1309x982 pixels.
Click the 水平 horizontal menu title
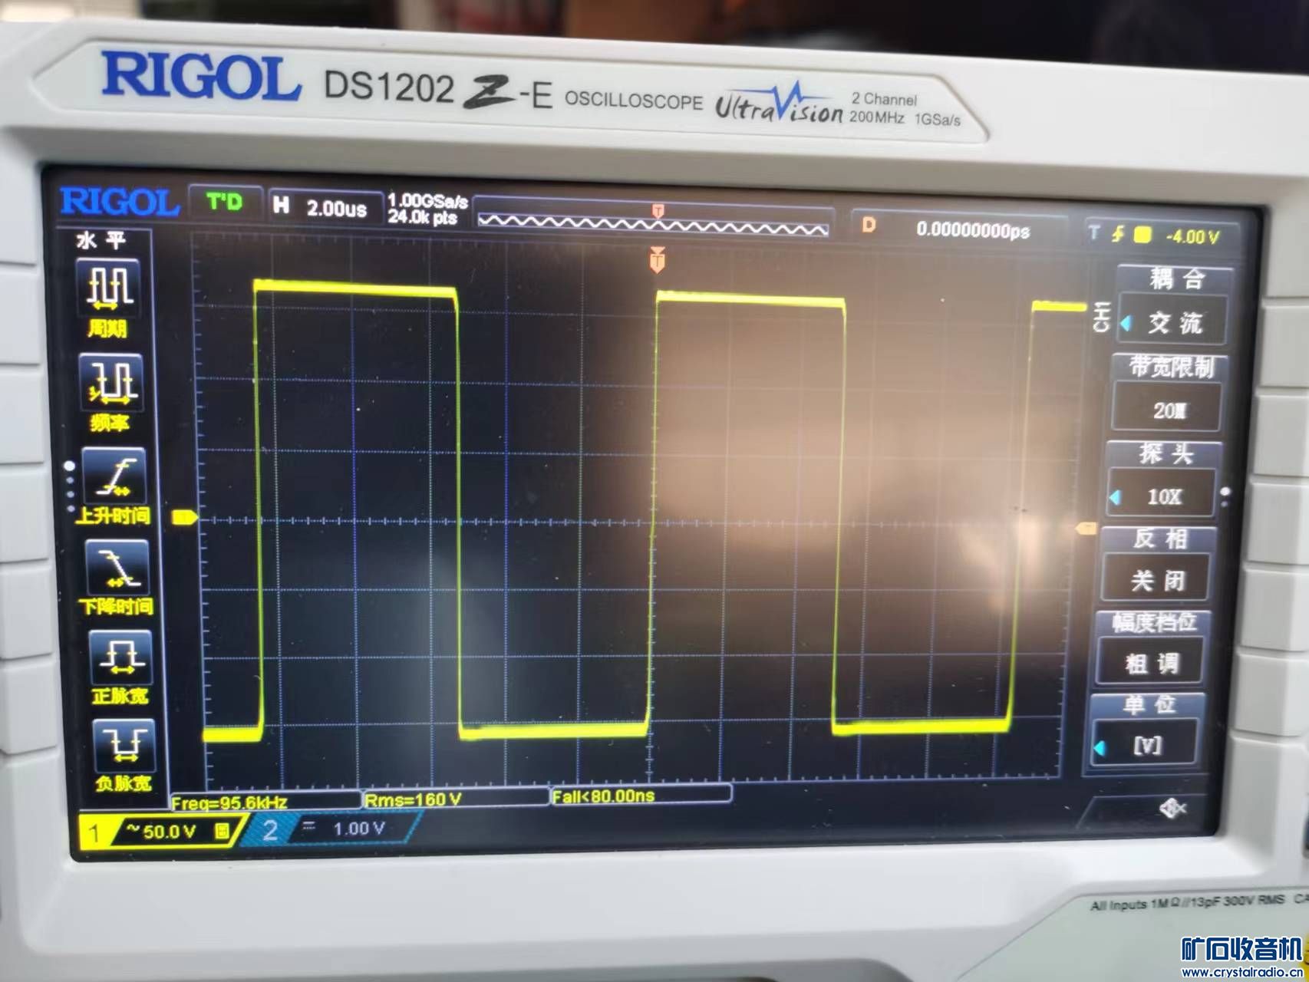click(x=101, y=241)
